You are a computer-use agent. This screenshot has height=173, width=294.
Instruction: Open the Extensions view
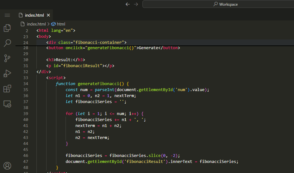7,89
